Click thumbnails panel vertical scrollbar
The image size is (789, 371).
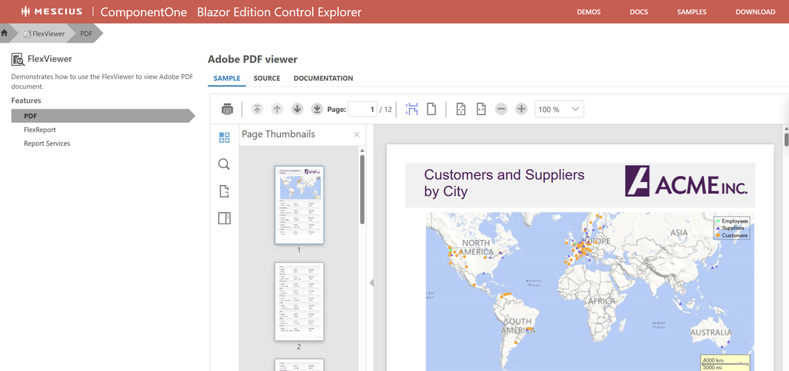[362, 190]
